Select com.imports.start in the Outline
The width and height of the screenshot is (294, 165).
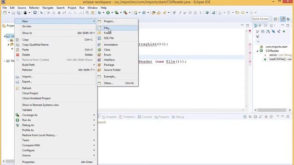tap(274, 47)
